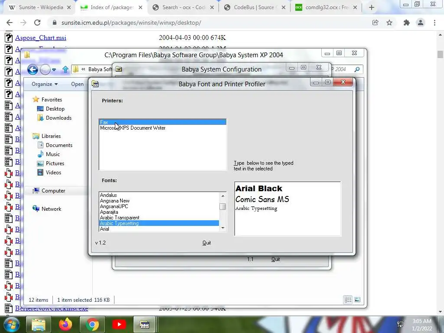Switch Explorer to details view icon
Viewport: 444px width, 333px height.
[348, 300]
